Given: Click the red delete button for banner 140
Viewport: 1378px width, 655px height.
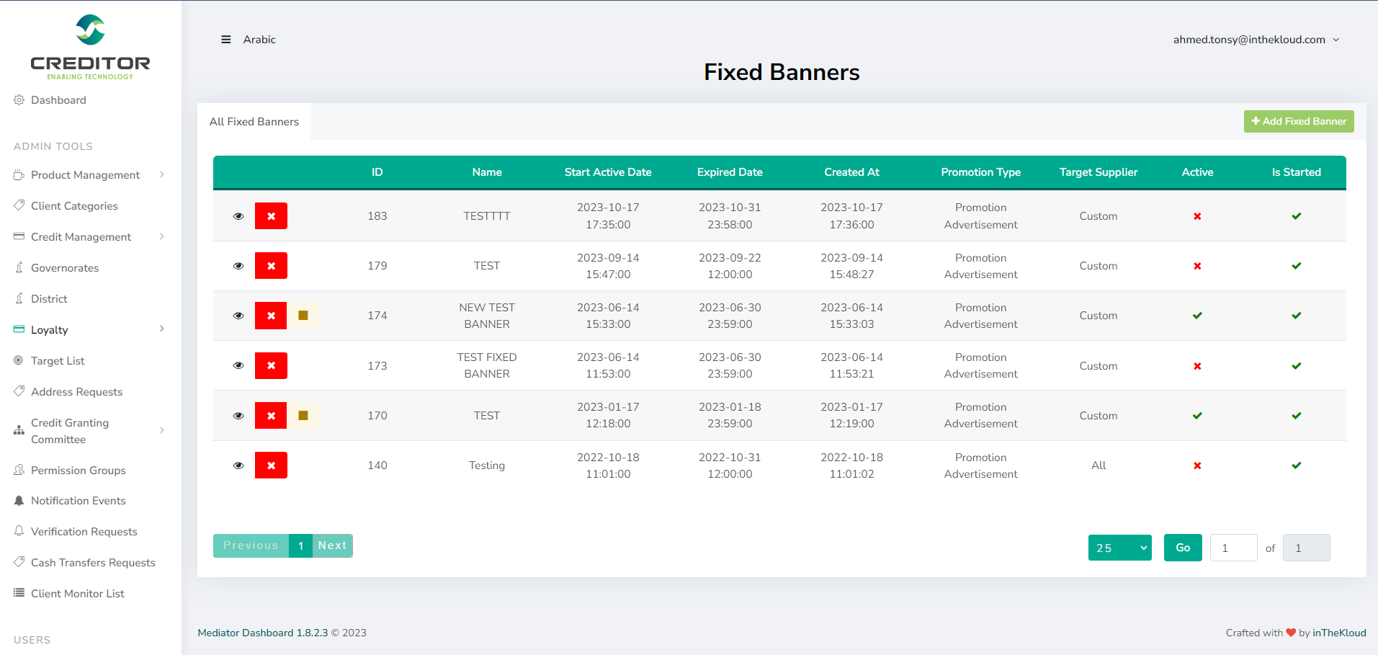Looking at the screenshot, I should (271, 465).
